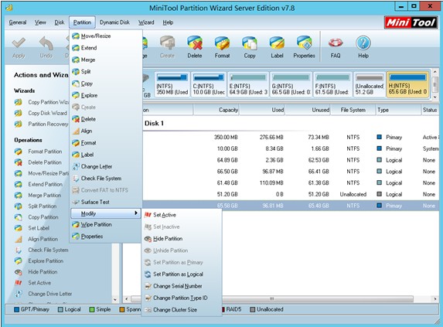Open the Dynamic Disk menu
The height and width of the screenshot is (327, 443).
(114, 22)
